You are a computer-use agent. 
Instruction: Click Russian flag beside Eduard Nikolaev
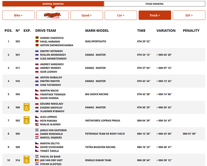coord(37,104)
